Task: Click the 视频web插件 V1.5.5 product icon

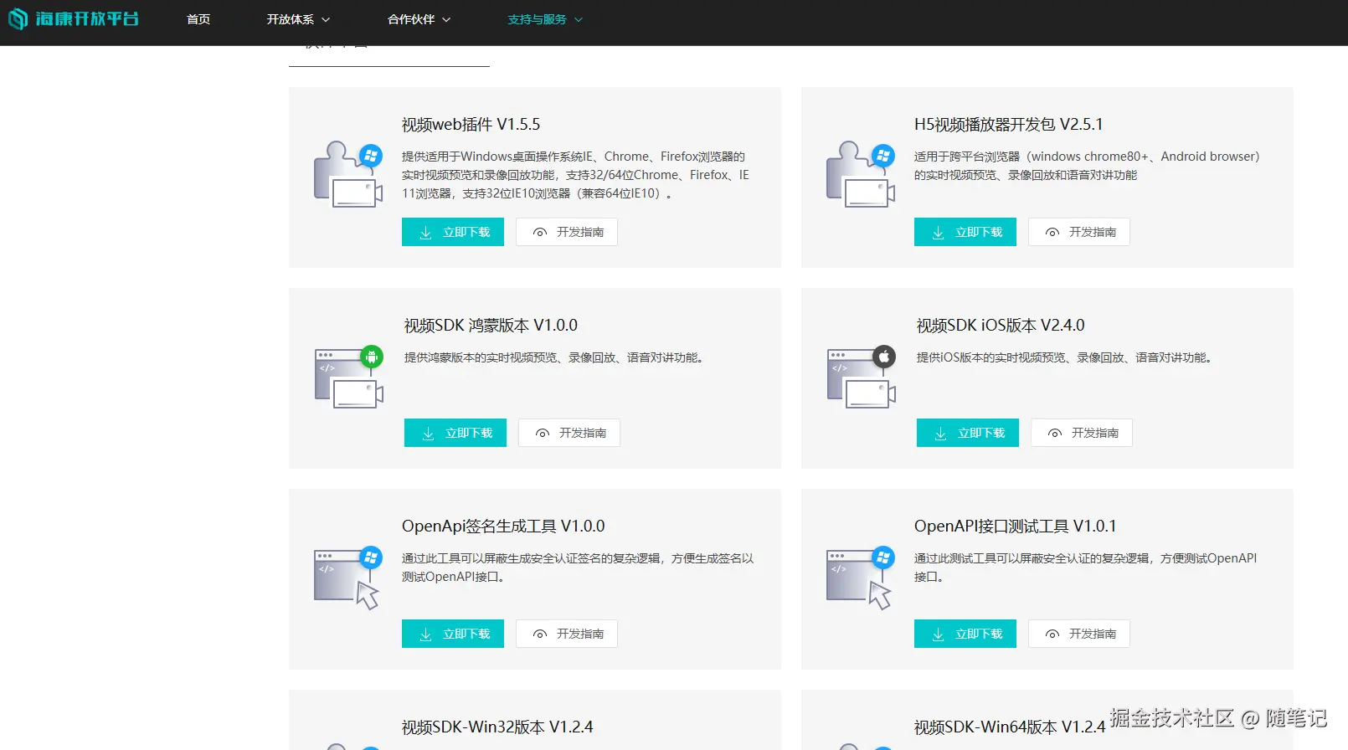Action: click(x=348, y=174)
